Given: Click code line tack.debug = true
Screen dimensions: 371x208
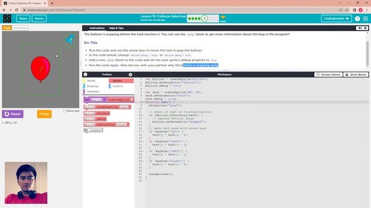Looking at the screenshot, I should (161, 99).
